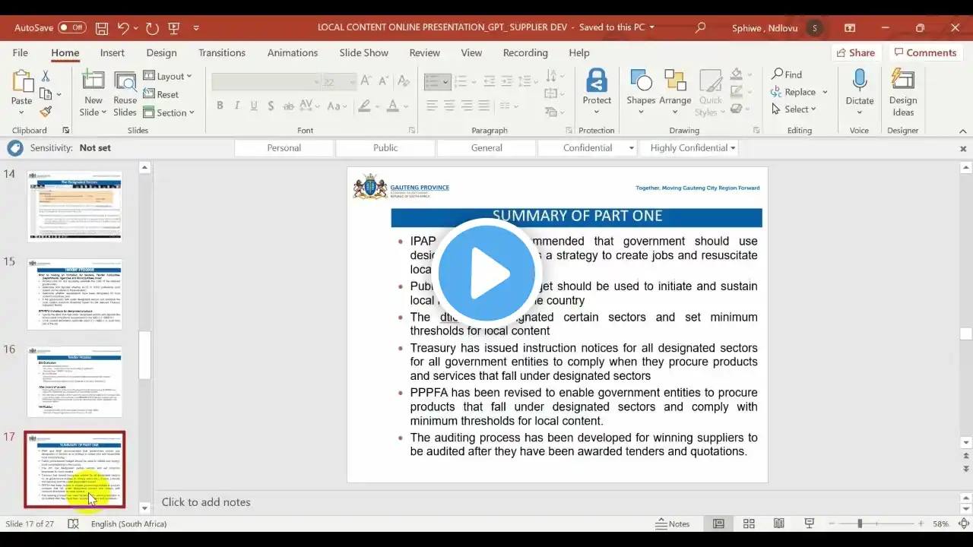Open the Section dropdown menu

tap(169, 112)
